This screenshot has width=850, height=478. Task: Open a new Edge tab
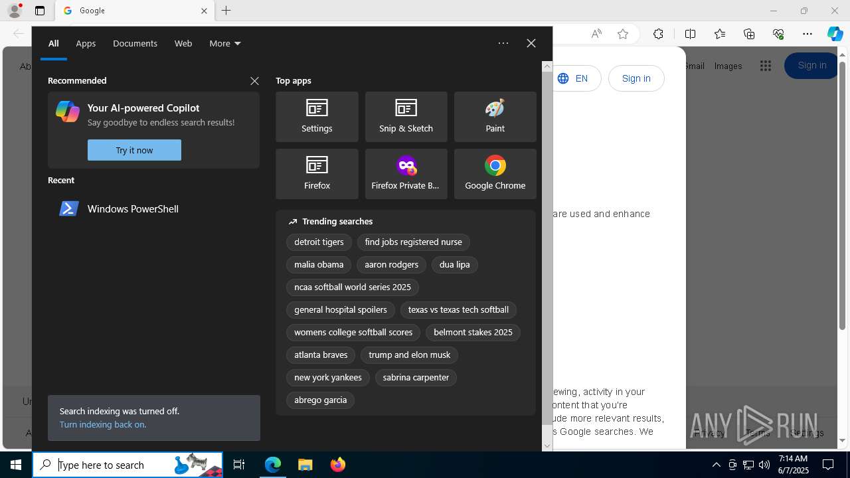pos(226,11)
